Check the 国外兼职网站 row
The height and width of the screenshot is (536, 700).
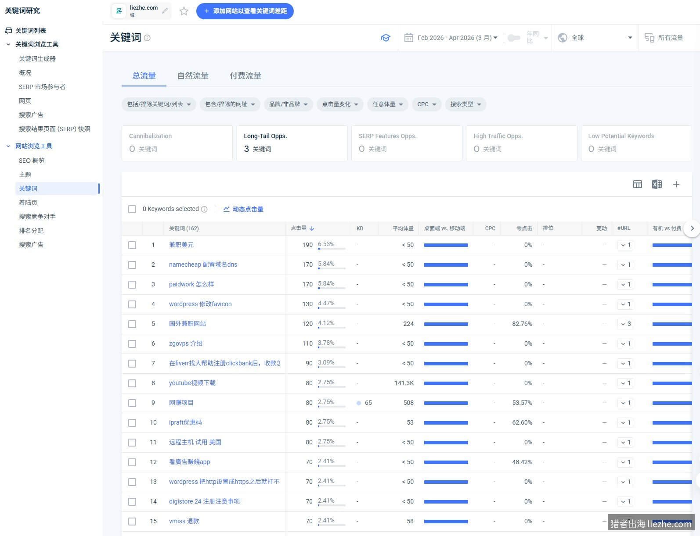point(132,324)
